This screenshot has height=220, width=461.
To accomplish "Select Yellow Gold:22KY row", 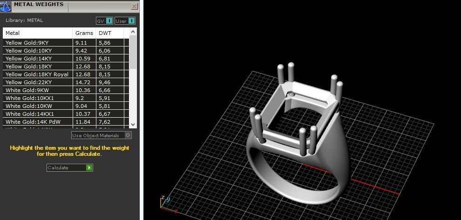I will click(x=66, y=82).
